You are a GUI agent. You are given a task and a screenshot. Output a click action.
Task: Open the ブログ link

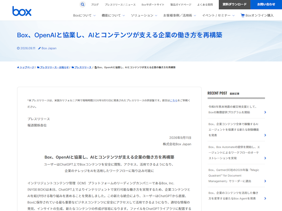(x=94, y=5)
